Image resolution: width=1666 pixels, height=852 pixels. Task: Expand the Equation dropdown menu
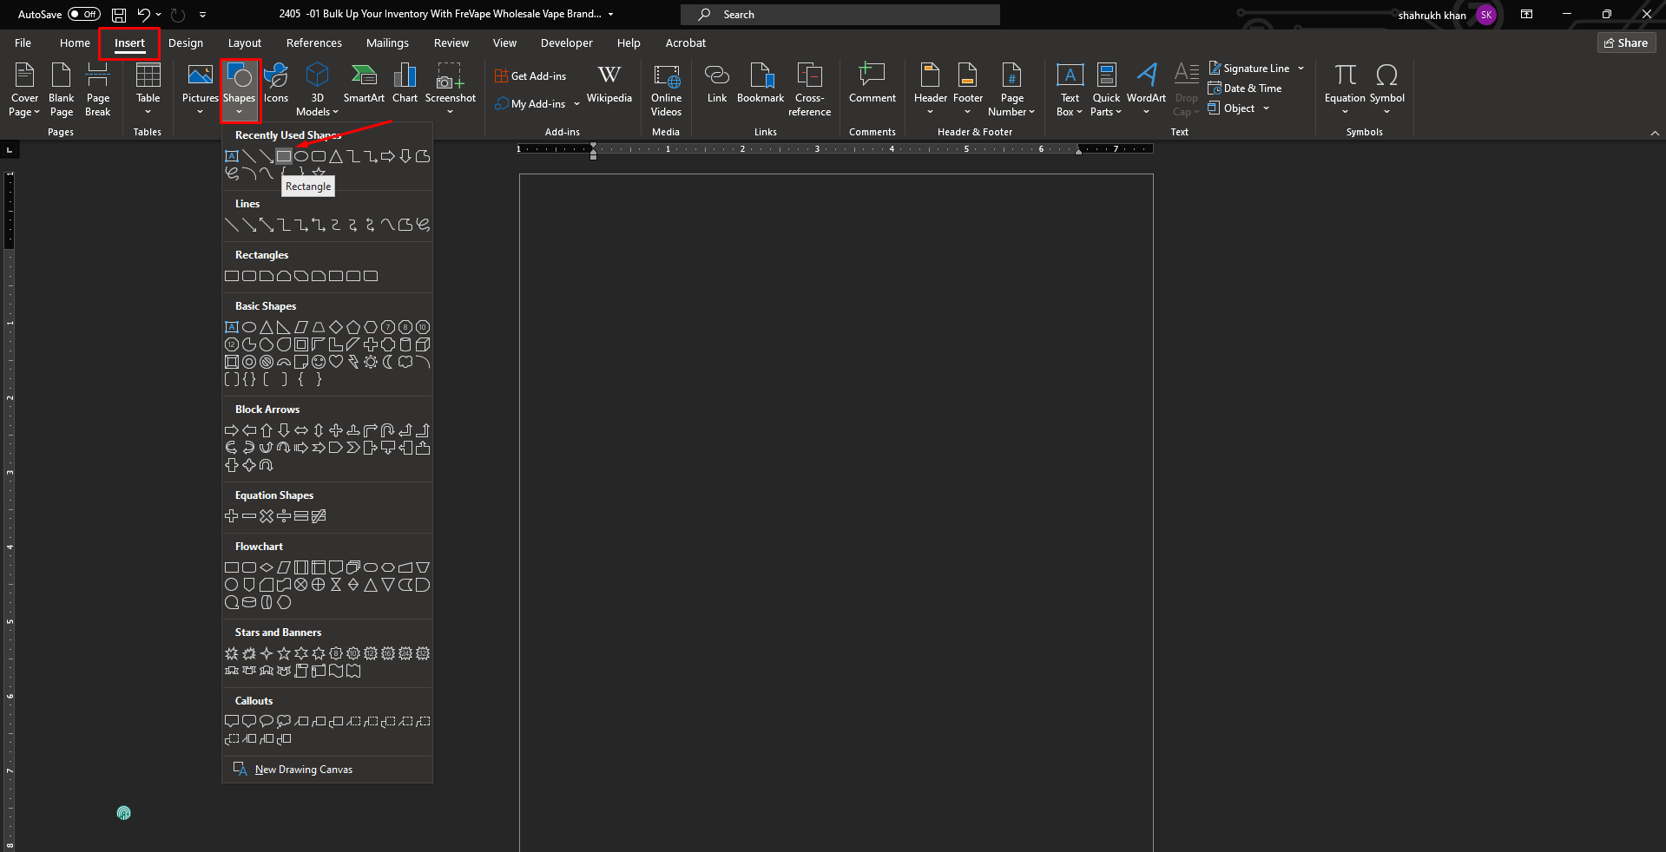(1345, 112)
